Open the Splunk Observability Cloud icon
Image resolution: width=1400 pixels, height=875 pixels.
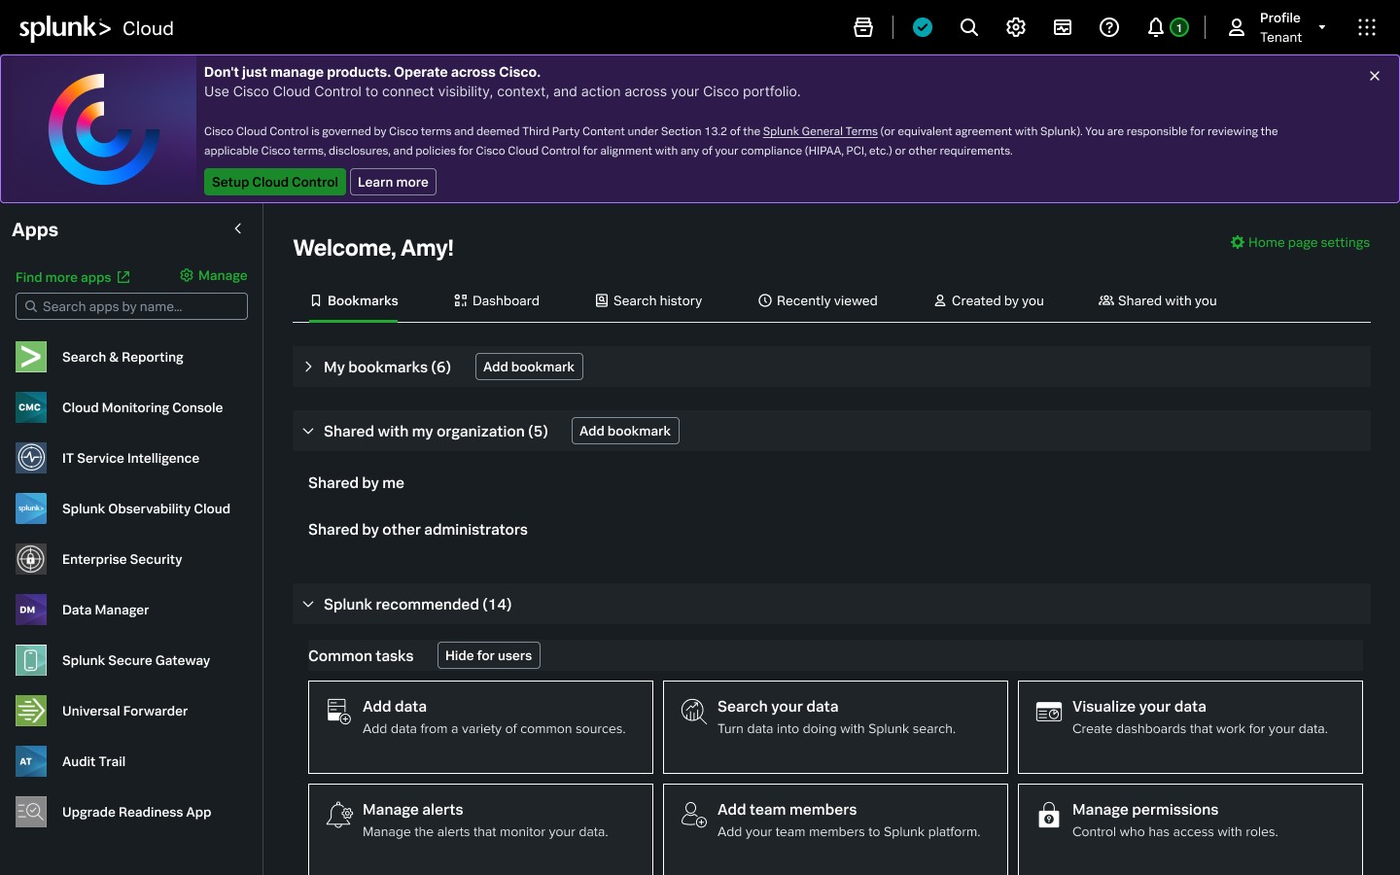click(x=31, y=508)
